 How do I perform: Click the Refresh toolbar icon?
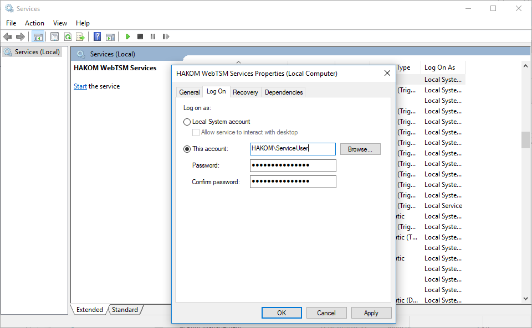(68, 37)
